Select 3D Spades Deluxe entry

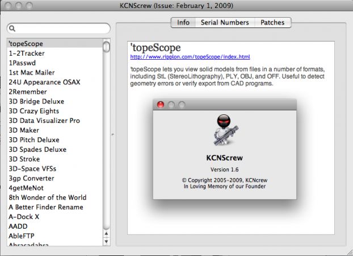(x=54, y=150)
